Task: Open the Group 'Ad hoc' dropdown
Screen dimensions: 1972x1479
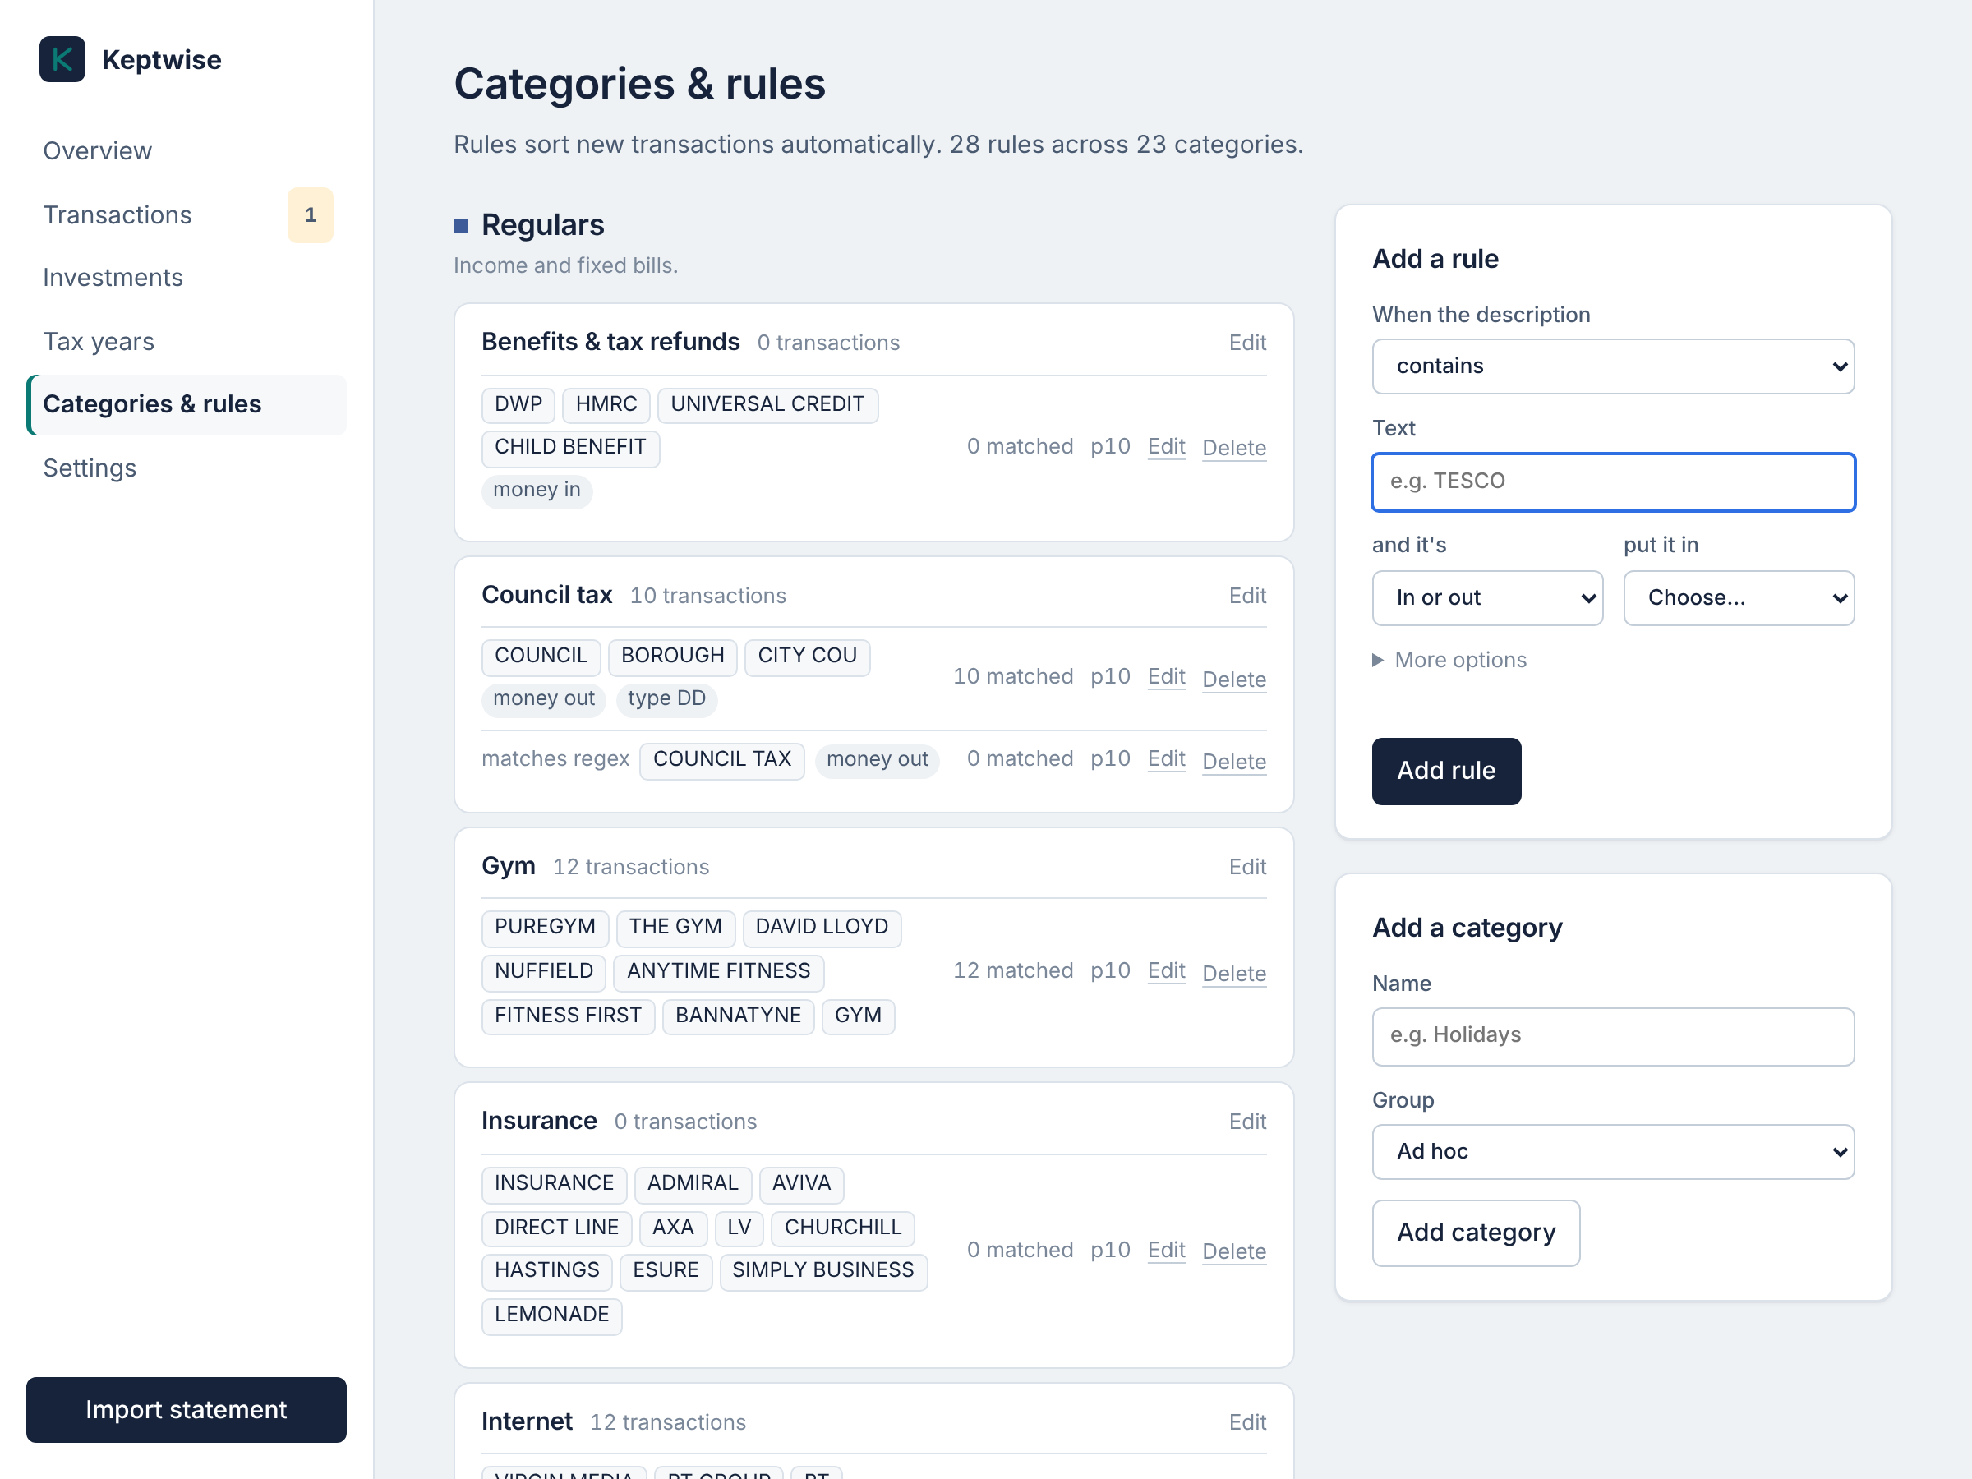Action: point(1613,1152)
